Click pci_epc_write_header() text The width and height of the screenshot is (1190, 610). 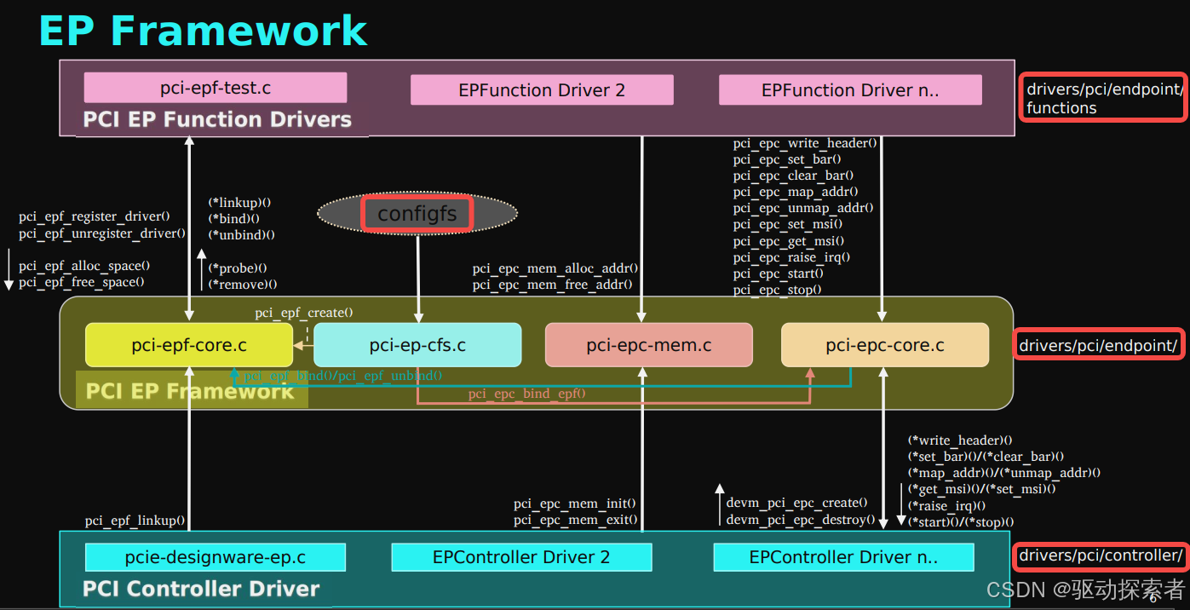[x=805, y=143]
